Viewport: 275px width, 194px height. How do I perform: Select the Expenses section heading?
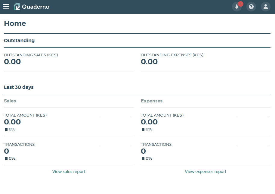152,101
